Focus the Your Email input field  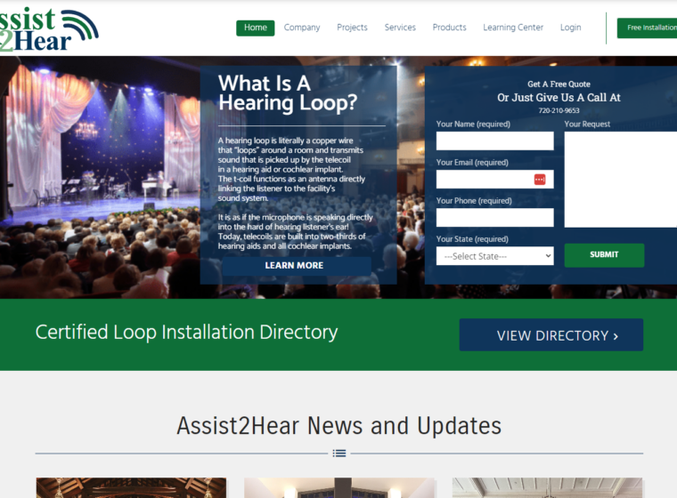(x=494, y=180)
